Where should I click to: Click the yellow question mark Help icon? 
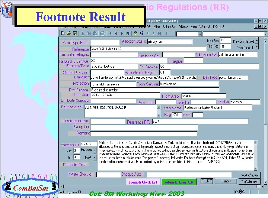click(135, 33)
